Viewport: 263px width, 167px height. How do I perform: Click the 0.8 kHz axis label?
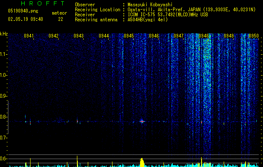[x=3, y=117]
